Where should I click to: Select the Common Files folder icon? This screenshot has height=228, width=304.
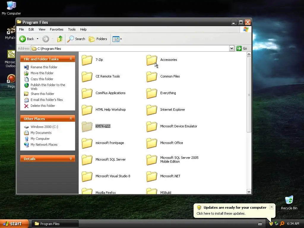(x=152, y=77)
